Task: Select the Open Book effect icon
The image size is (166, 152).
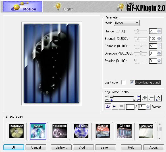Action: pos(146,131)
